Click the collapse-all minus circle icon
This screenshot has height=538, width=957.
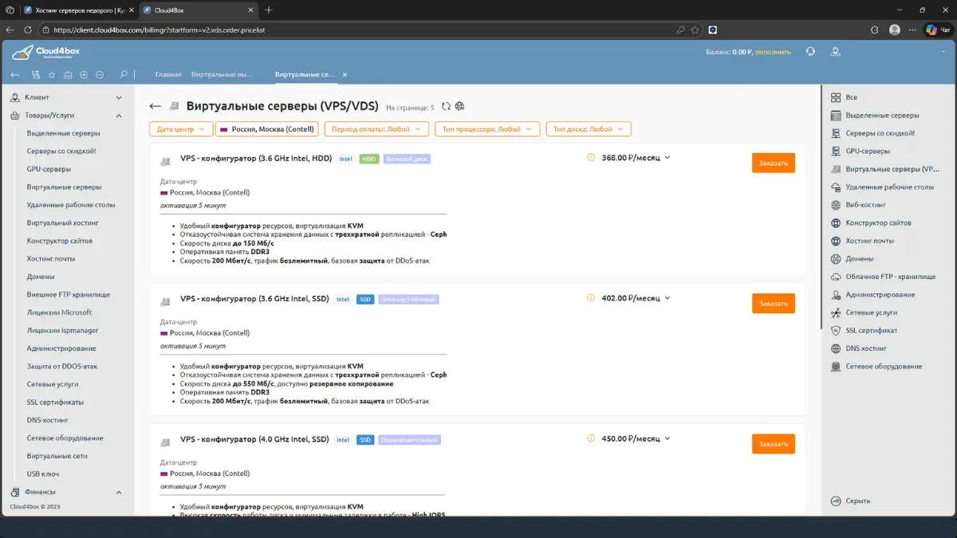[100, 75]
